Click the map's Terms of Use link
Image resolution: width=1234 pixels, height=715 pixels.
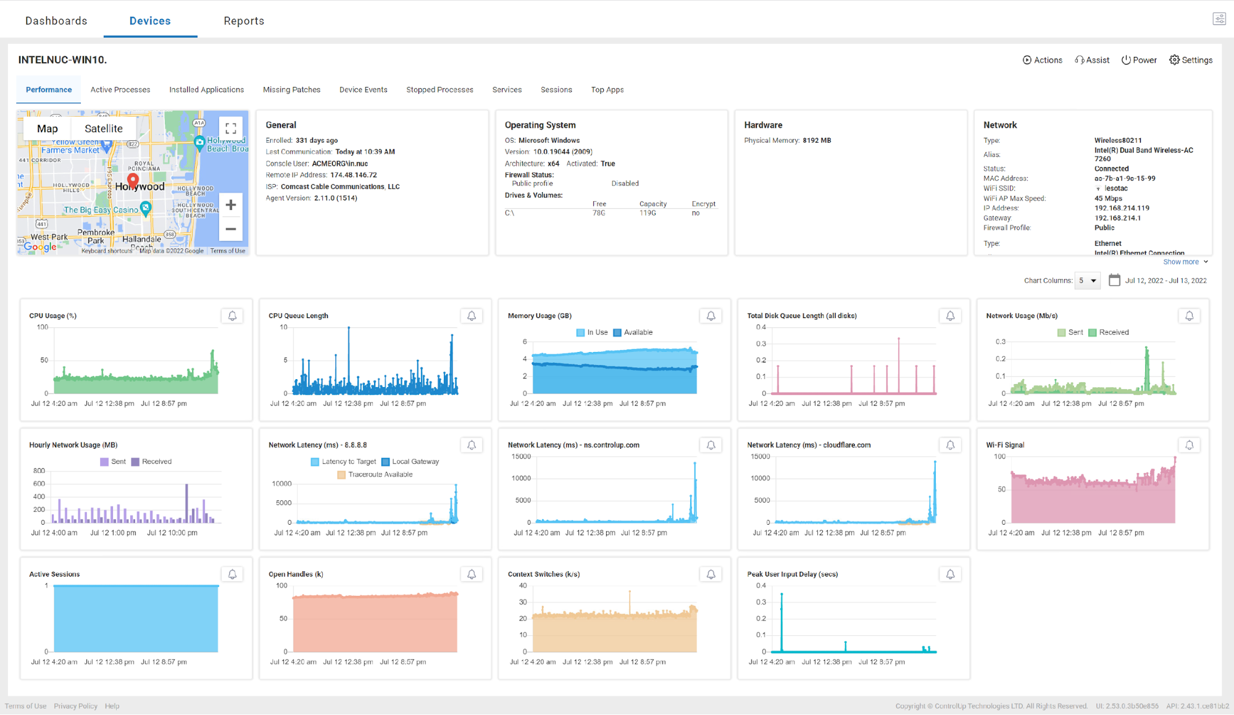pyautogui.click(x=228, y=251)
